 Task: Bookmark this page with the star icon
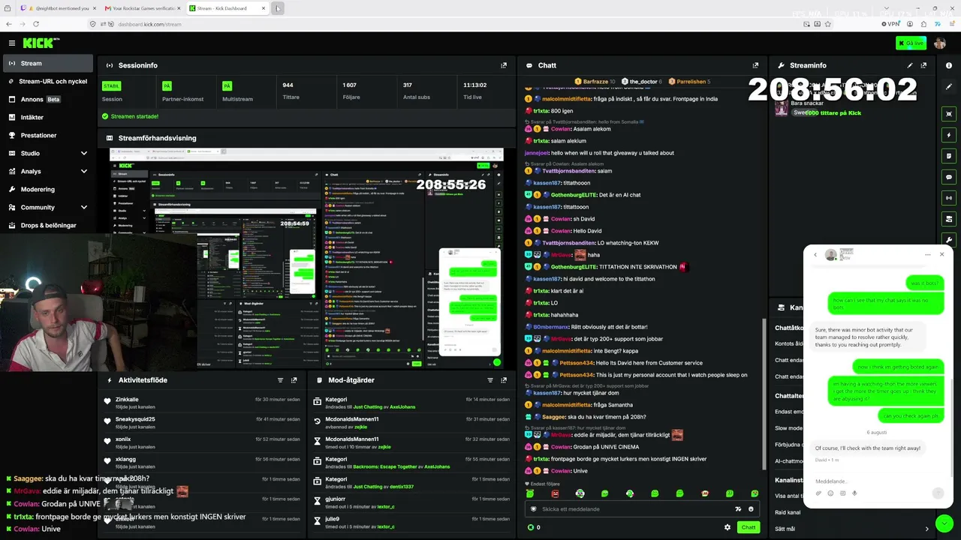[x=827, y=24]
